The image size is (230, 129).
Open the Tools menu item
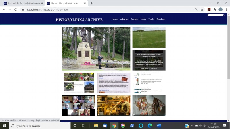(151, 19)
